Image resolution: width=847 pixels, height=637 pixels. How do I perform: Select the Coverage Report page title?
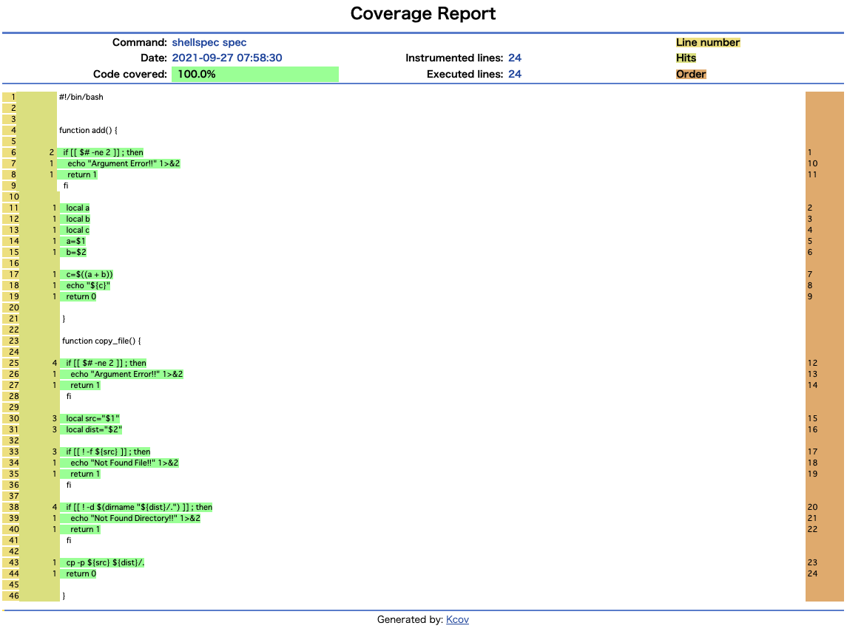(423, 13)
